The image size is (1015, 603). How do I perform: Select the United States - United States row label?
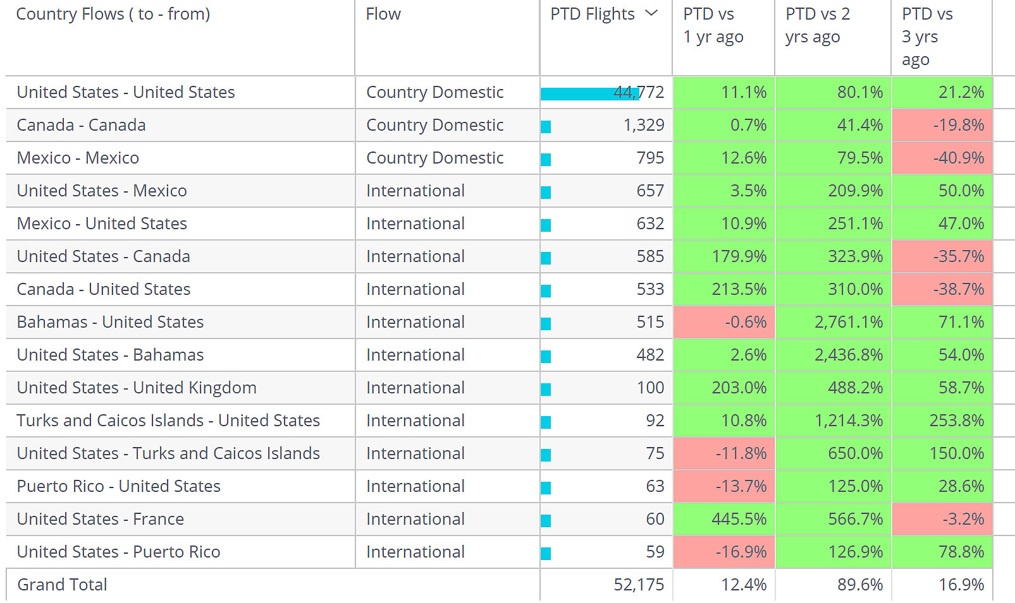pyautogui.click(x=126, y=92)
